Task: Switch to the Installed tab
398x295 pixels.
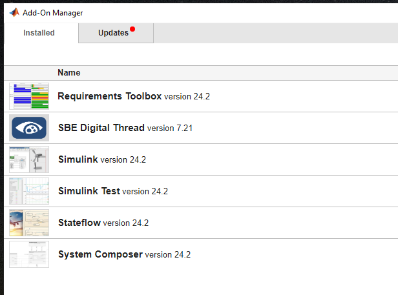Action: tap(39, 33)
